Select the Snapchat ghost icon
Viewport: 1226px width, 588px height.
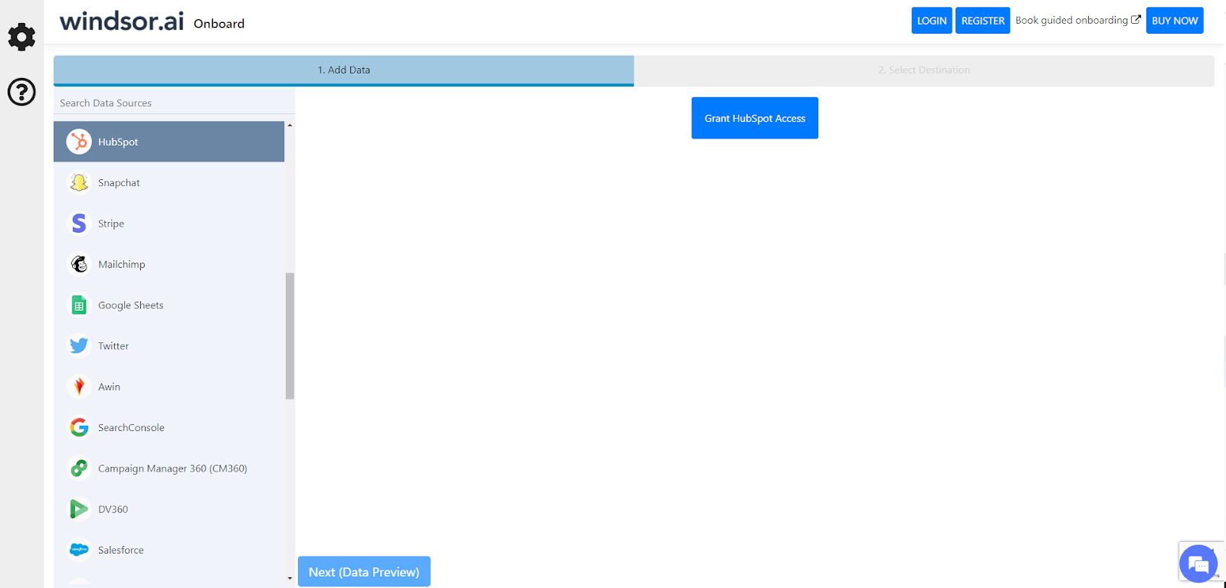pyautogui.click(x=79, y=182)
